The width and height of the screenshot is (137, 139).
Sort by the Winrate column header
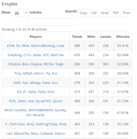point(123,36)
